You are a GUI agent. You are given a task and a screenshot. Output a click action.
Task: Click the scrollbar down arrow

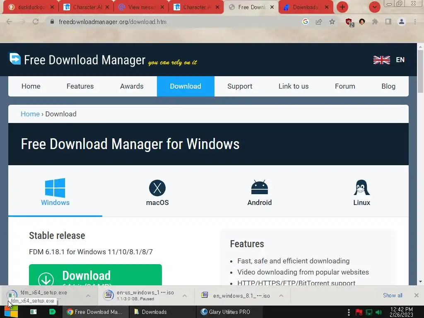(420, 282)
